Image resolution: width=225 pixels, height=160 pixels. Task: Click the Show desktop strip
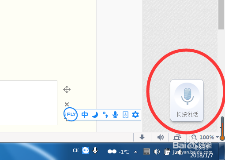222,151
